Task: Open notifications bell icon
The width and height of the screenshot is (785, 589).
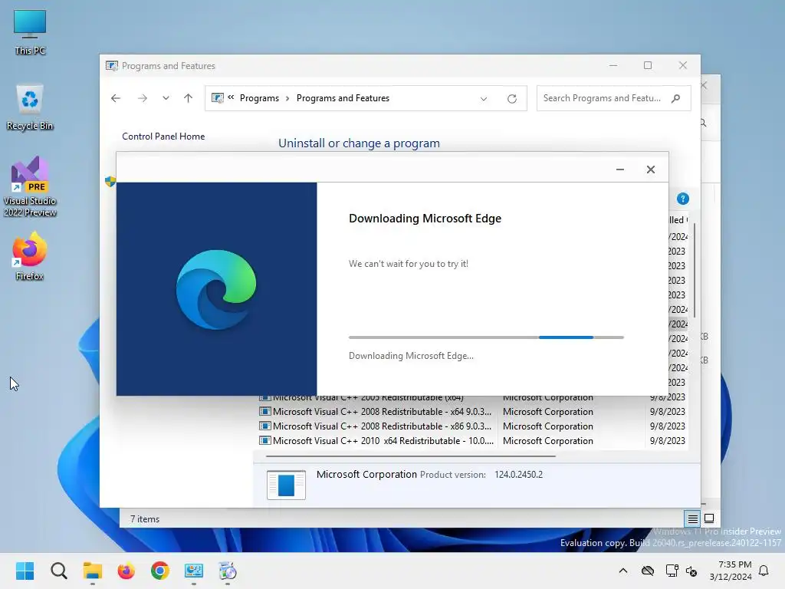Action: click(764, 571)
